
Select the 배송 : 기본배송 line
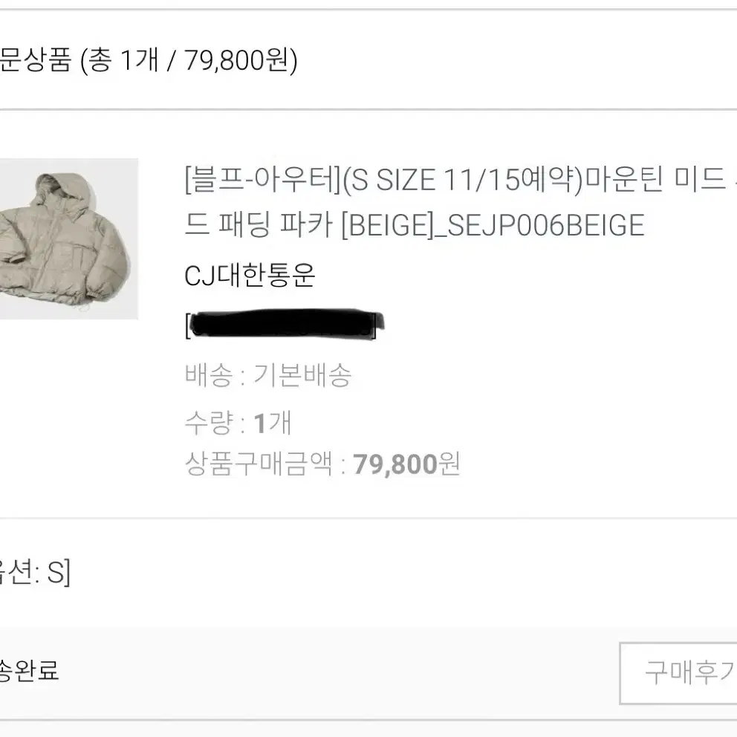coord(268,374)
